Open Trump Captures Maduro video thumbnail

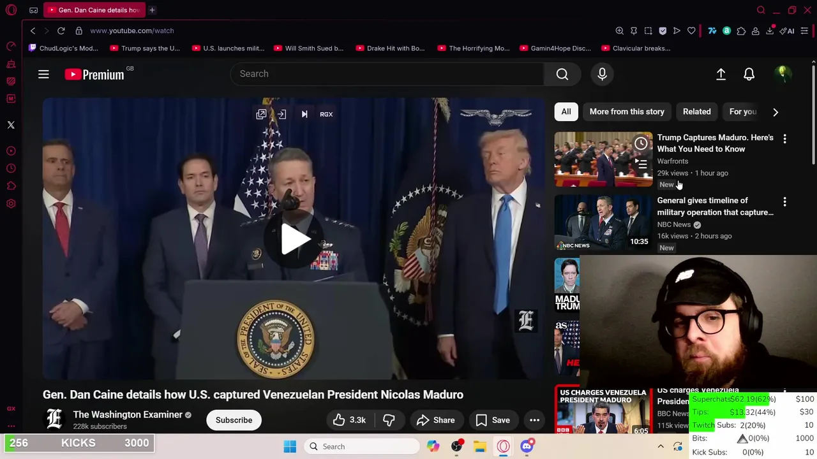click(603, 159)
